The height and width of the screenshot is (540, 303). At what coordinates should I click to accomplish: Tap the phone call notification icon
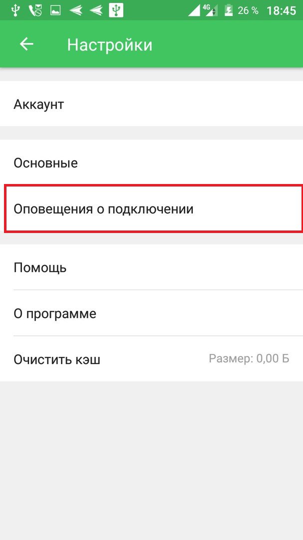tap(35, 10)
